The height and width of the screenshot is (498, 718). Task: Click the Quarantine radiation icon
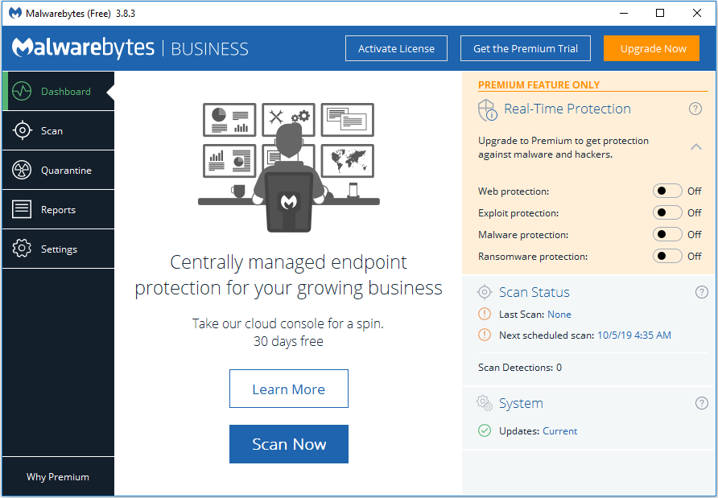tap(22, 170)
